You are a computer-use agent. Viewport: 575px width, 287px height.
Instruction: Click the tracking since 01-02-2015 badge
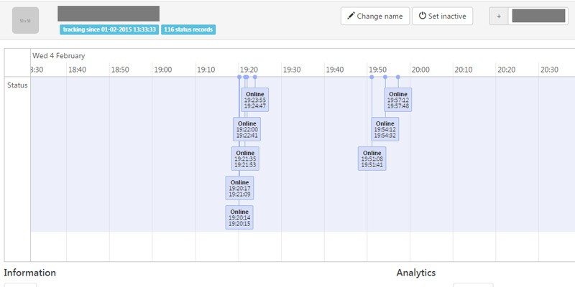(x=109, y=29)
